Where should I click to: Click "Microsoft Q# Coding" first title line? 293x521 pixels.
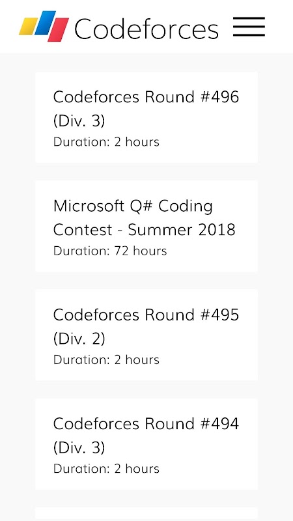133,206
